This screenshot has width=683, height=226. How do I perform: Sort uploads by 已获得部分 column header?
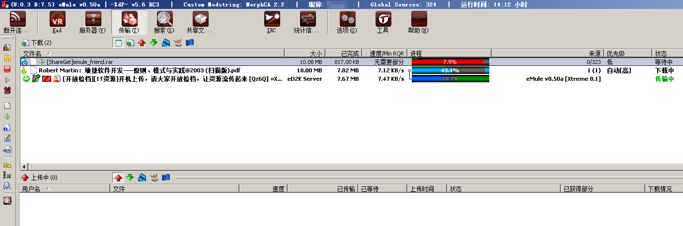(x=602, y=189)
